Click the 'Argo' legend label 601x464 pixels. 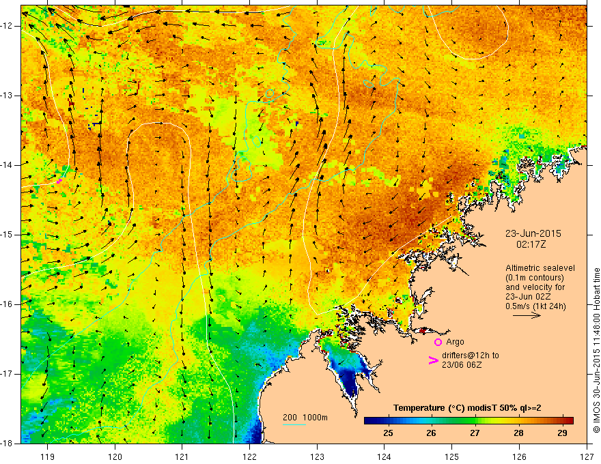pos(455,342)
